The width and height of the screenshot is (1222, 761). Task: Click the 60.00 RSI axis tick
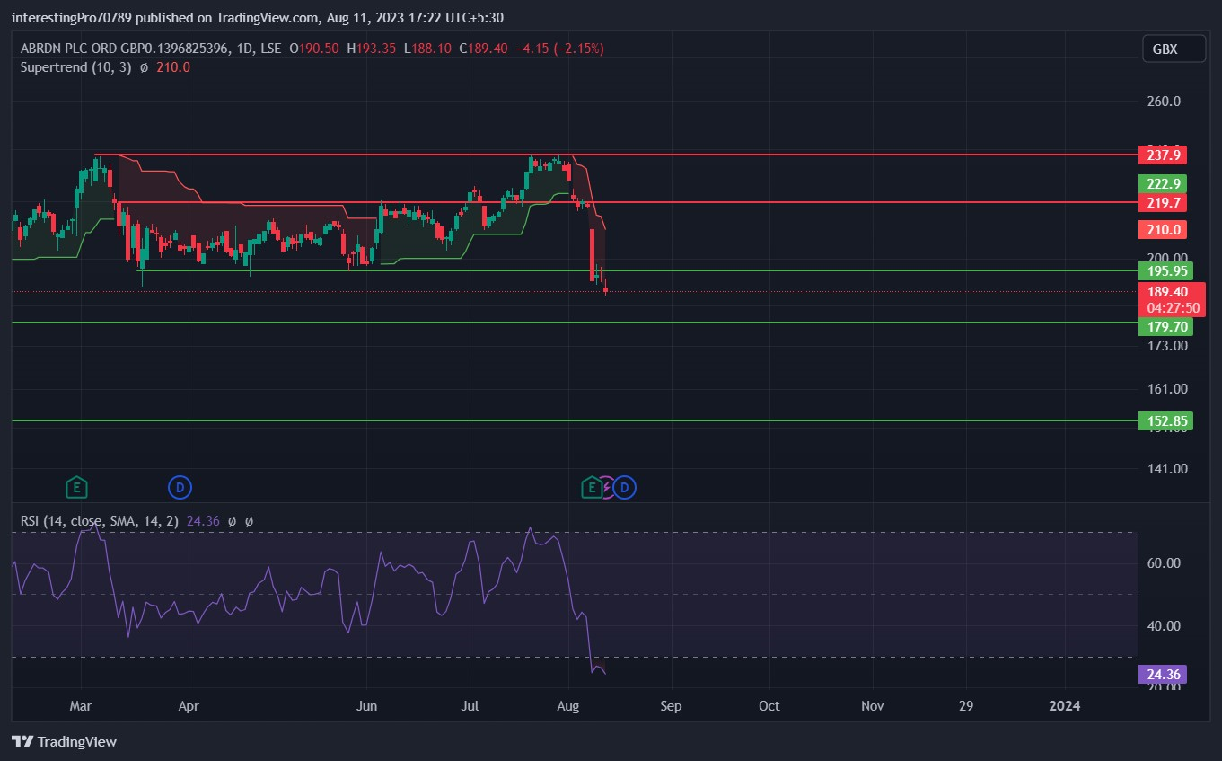pyautogui.click(x=1165, y=563)
